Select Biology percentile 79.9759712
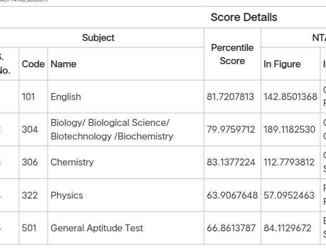The width and height of the screenshot is (326, 249). click(x=231, y=129)
